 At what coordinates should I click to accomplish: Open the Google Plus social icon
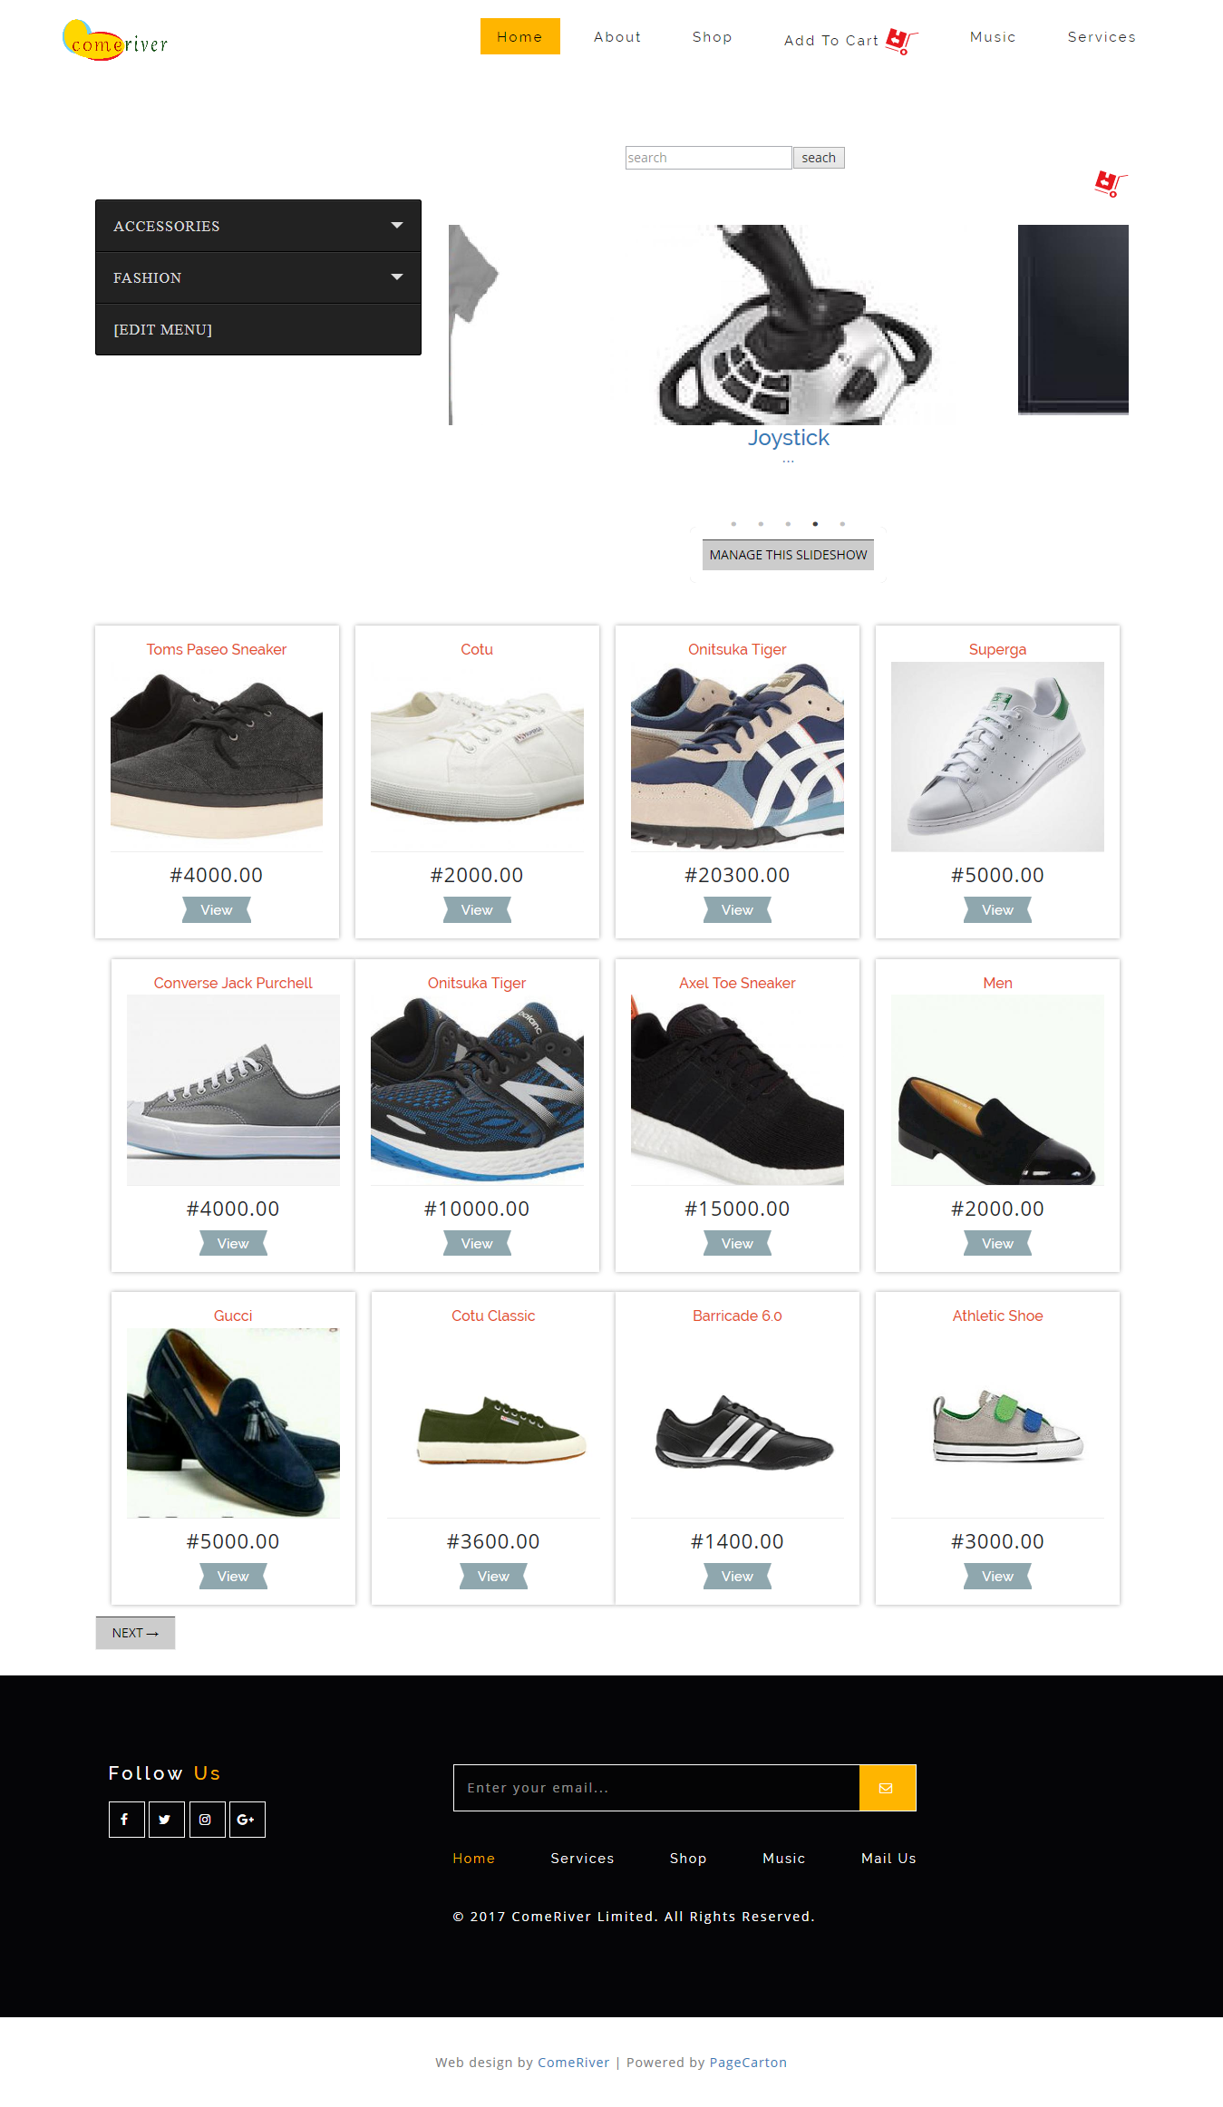point(247,1820)
